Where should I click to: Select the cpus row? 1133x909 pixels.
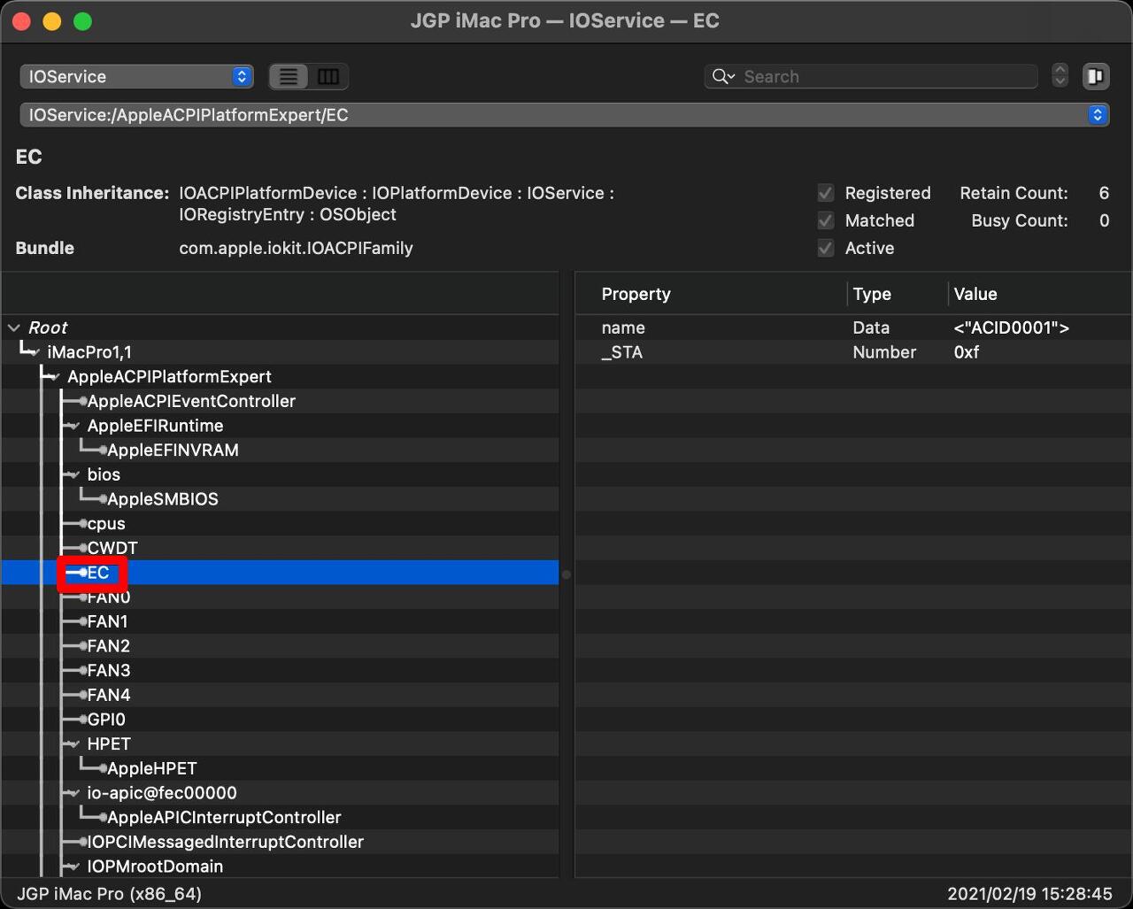click(280, 523)
